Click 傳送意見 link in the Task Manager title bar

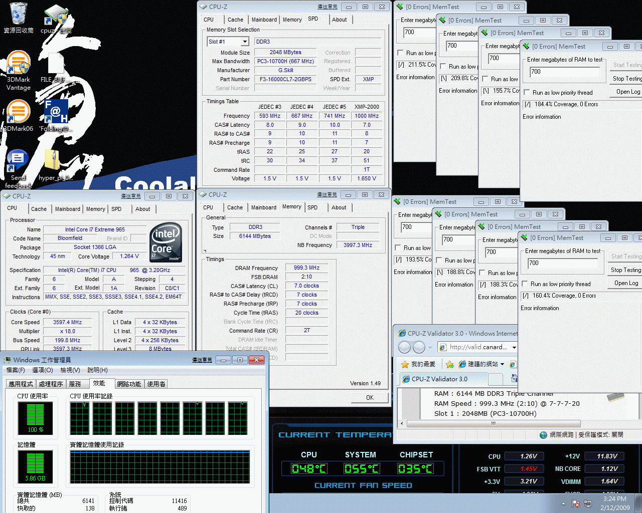click(x=202, y=360)
